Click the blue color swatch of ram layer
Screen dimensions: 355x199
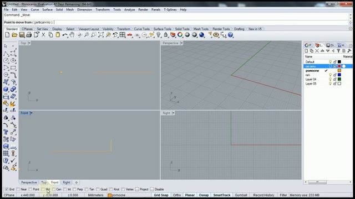click(x=339, y=75)
